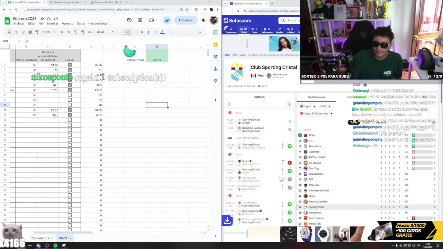Image resolution: width=443 pixels, height=249 pixels.
Task: Click the font size field
Action: tap(127, 32)
